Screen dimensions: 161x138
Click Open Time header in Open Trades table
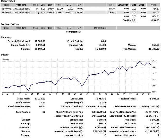(21, 5)
